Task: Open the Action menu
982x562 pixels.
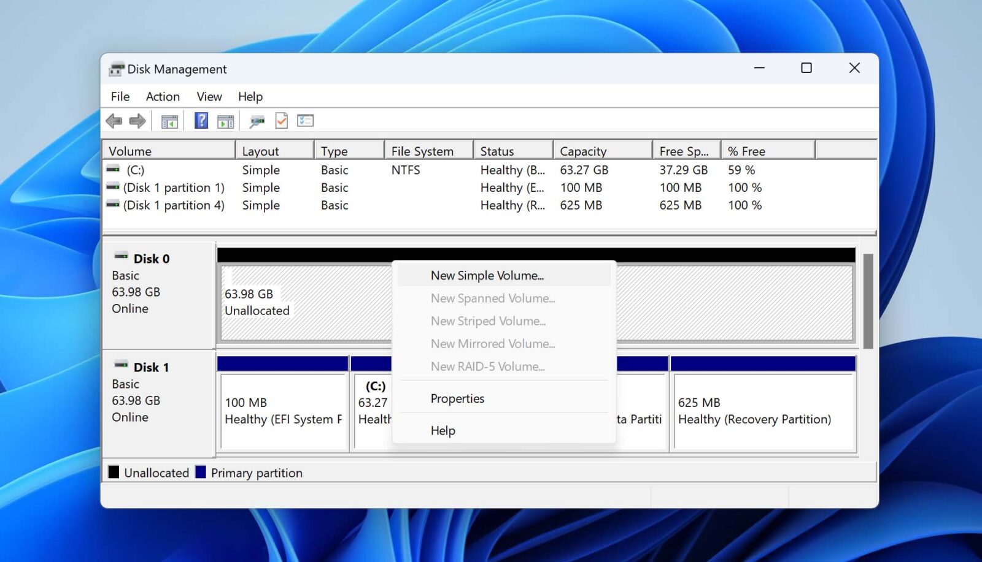Action: [162, 96]
